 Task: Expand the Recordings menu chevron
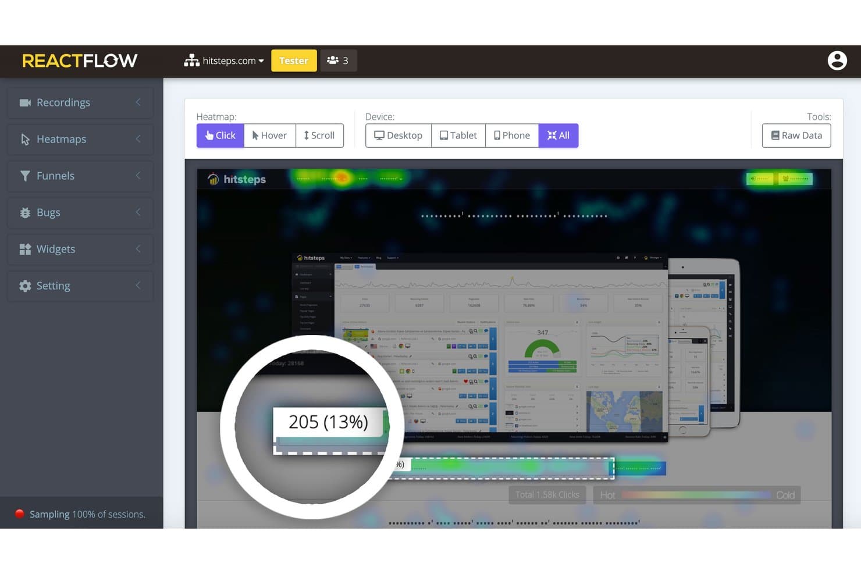click(138, 102)
